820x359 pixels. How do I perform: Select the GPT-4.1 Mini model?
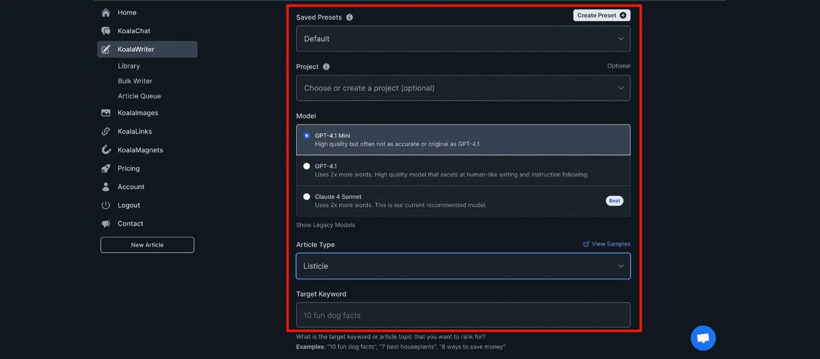(x=463, y=139)
